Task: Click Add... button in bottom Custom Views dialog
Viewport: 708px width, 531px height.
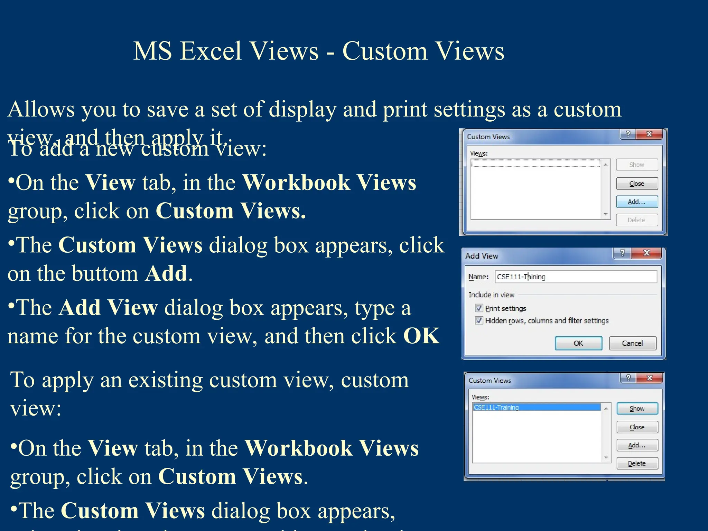Action: point(637,445)
